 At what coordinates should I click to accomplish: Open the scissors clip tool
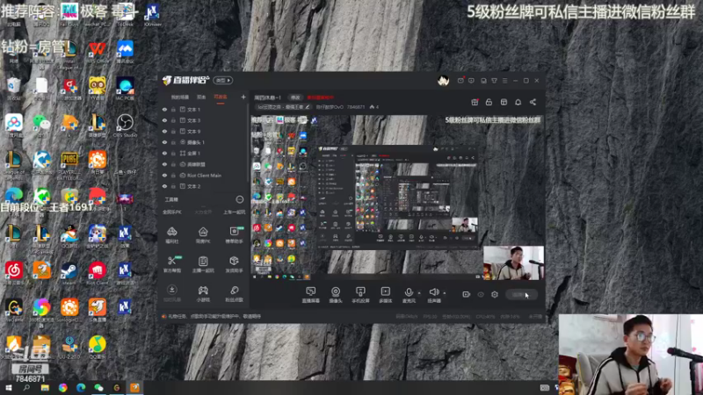[x=171, y=264]
